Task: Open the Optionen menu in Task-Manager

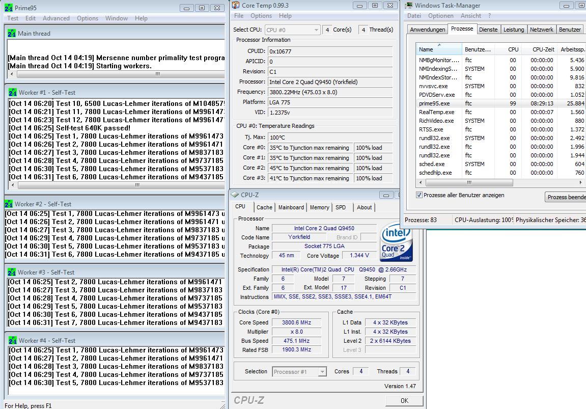Action: pyautogui.click(x=440, y=16)
